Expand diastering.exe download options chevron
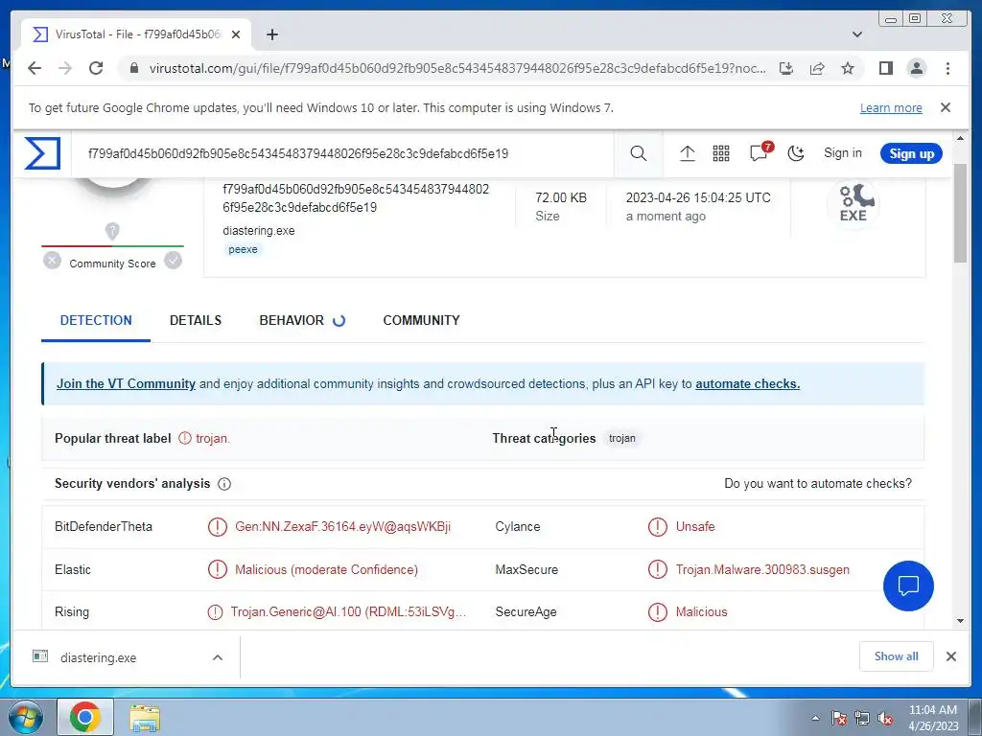The image size is (982, 736). (218, 657)
